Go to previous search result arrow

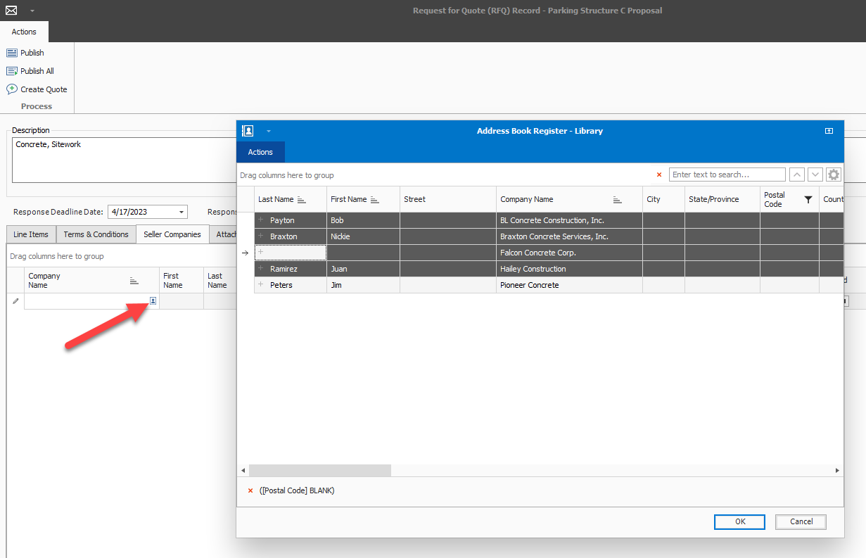point(797,175)
